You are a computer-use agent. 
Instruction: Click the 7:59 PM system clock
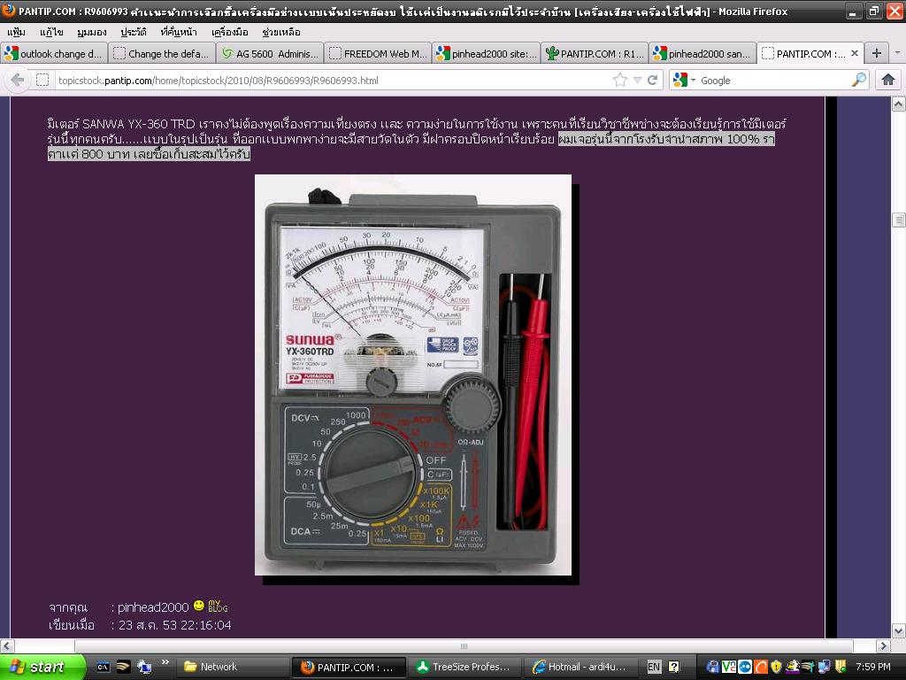point(873,667)
